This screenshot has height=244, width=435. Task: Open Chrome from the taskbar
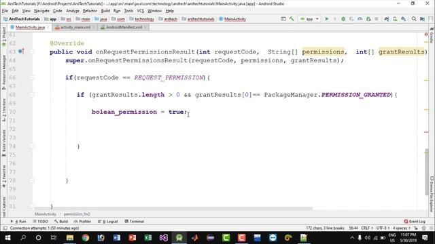86,238
